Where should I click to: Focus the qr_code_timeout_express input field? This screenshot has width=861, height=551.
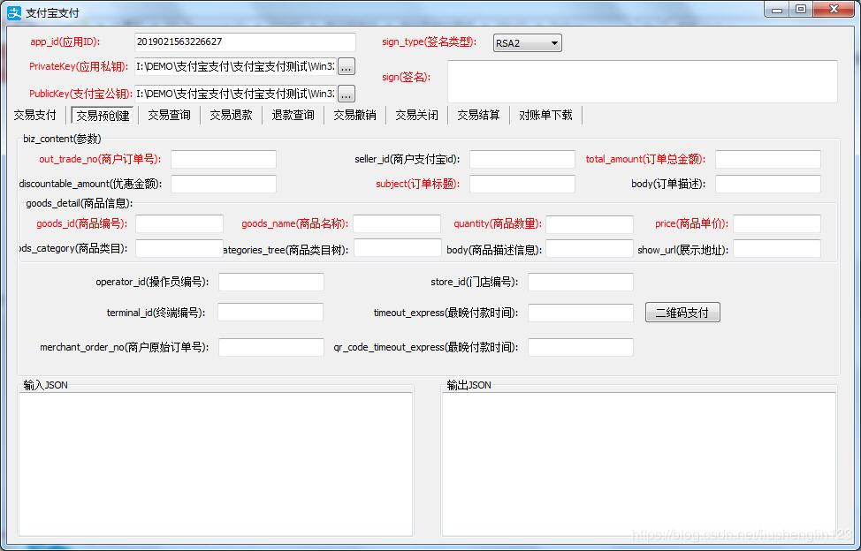pos(581,347)
